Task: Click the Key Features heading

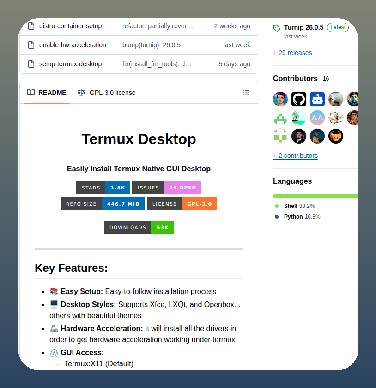Action: coord(71,268)
